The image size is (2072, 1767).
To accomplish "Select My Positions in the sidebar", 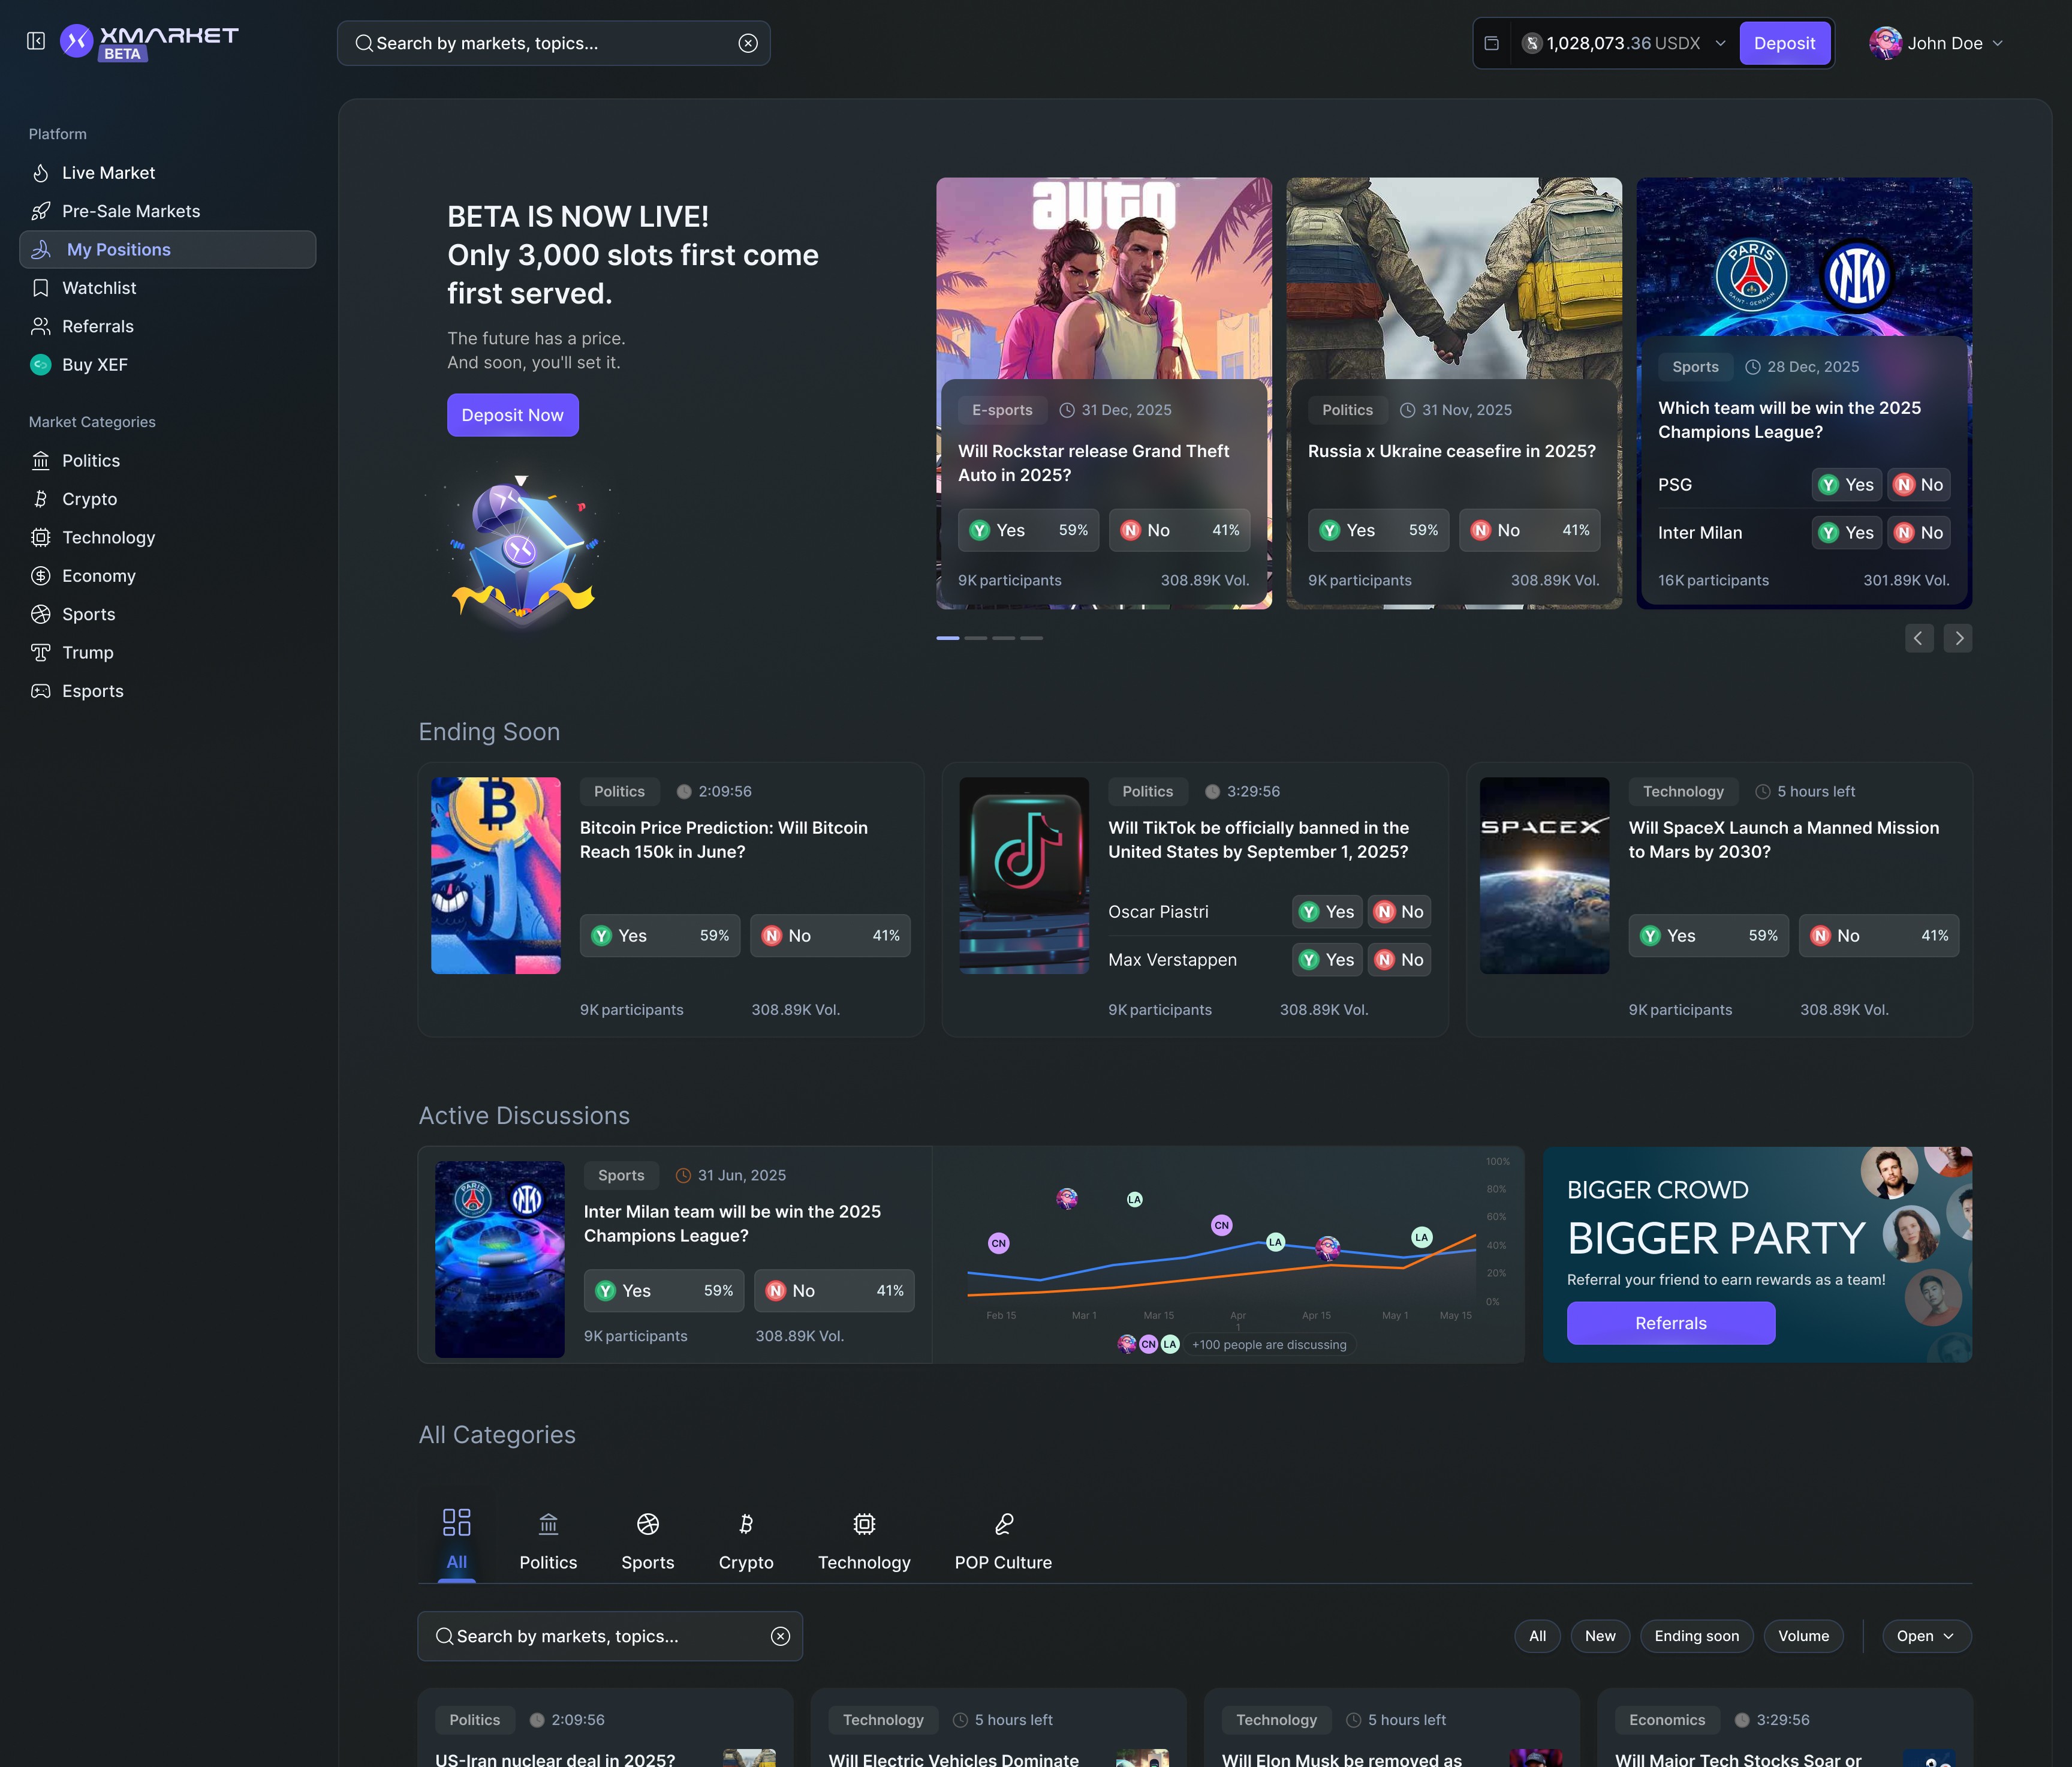I will coord(168,249).
